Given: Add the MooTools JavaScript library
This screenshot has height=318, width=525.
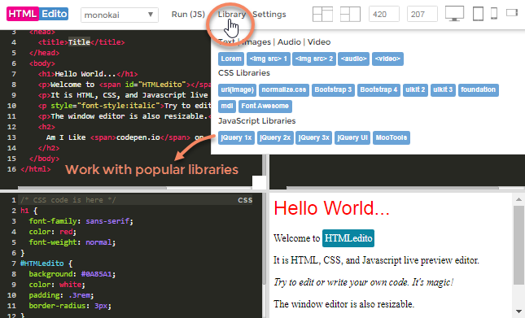Looking at the screenshot, I should pos(392,137).
